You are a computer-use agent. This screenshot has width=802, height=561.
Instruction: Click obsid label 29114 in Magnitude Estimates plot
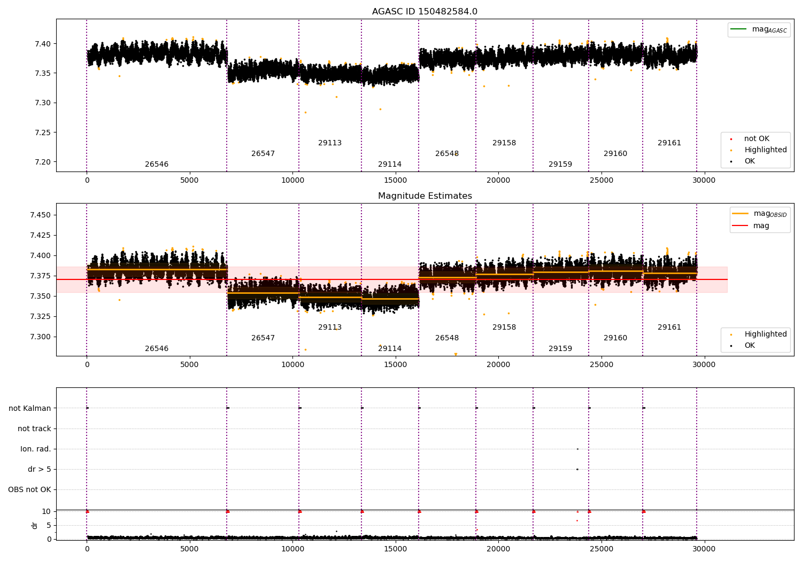[x=390, y=349]
